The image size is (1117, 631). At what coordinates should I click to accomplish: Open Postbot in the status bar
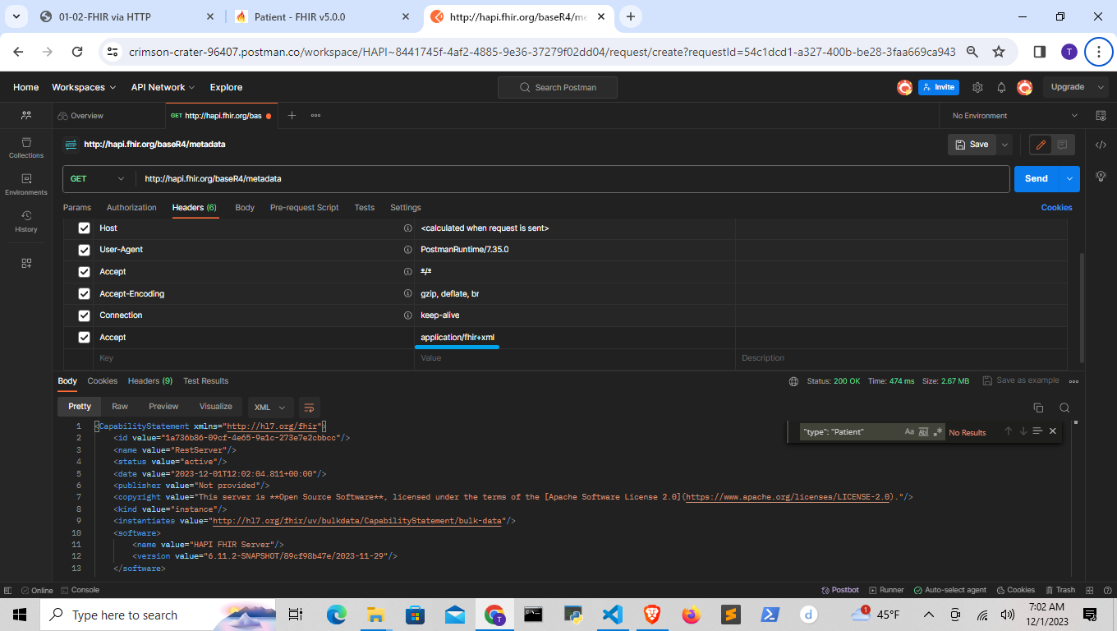click(839, 590)
